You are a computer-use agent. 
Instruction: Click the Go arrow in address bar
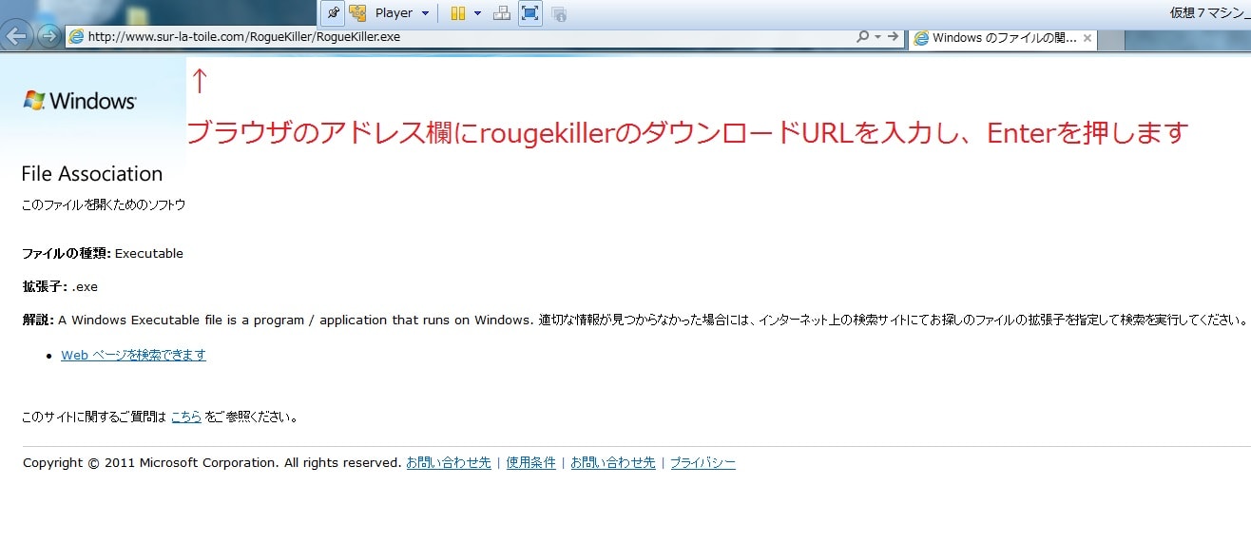pos(893,37)
